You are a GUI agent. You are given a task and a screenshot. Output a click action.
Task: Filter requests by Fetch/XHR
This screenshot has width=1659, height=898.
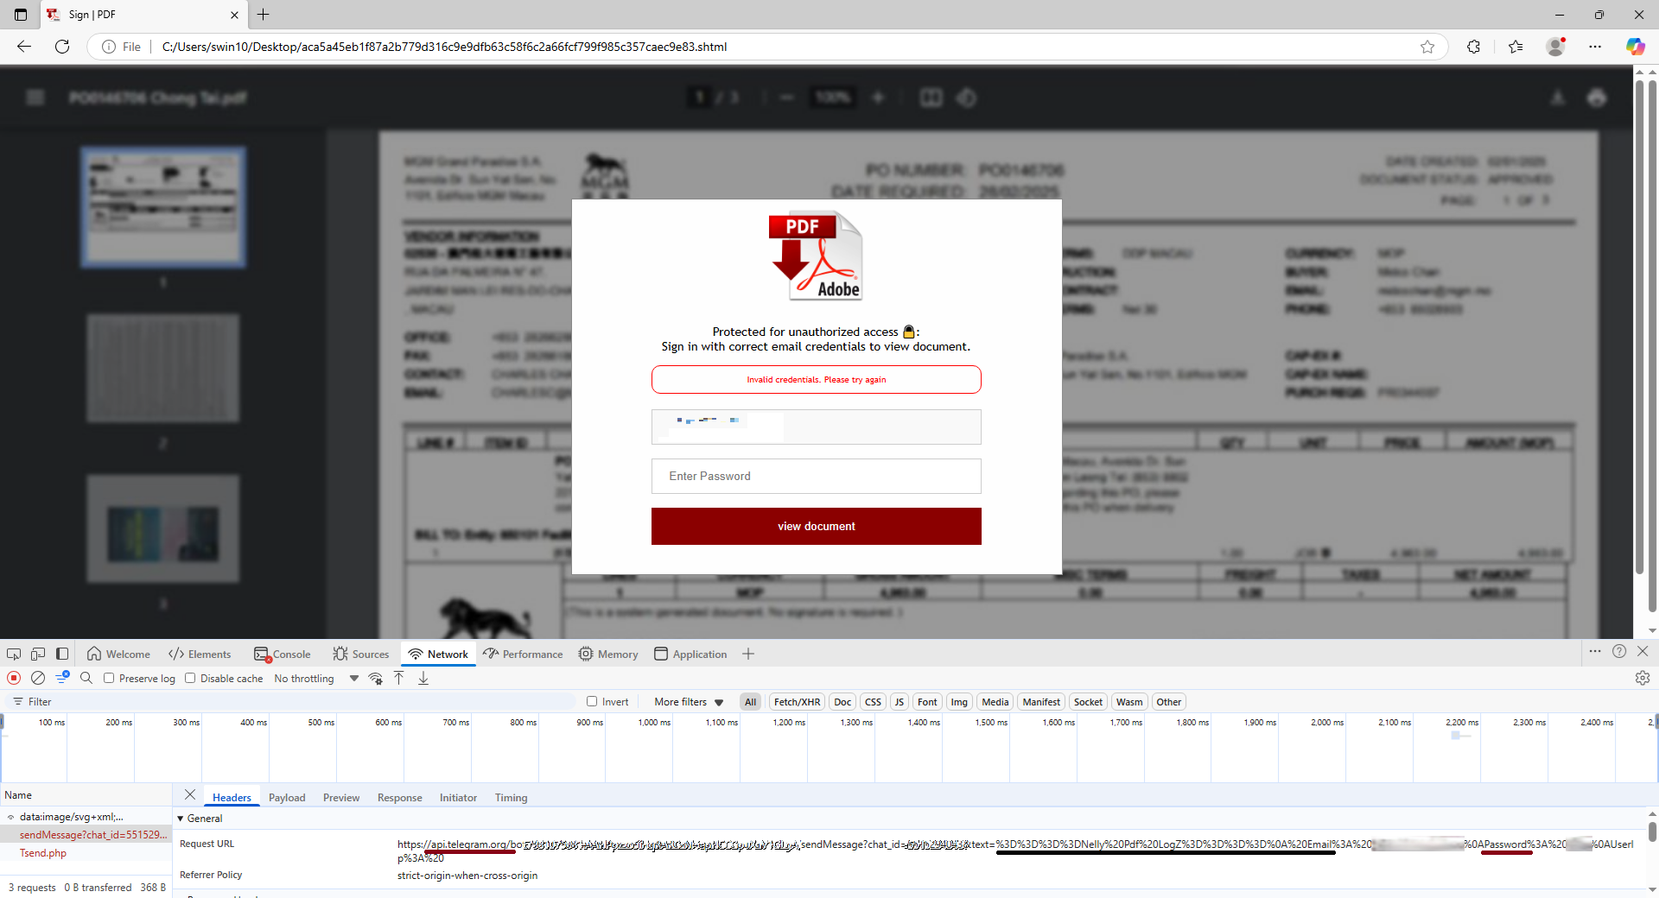point(797,702)
